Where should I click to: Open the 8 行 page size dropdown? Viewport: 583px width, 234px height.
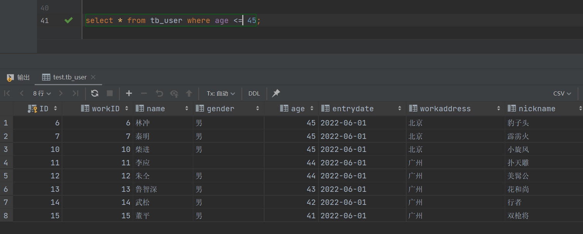click(x=42, y=93)
